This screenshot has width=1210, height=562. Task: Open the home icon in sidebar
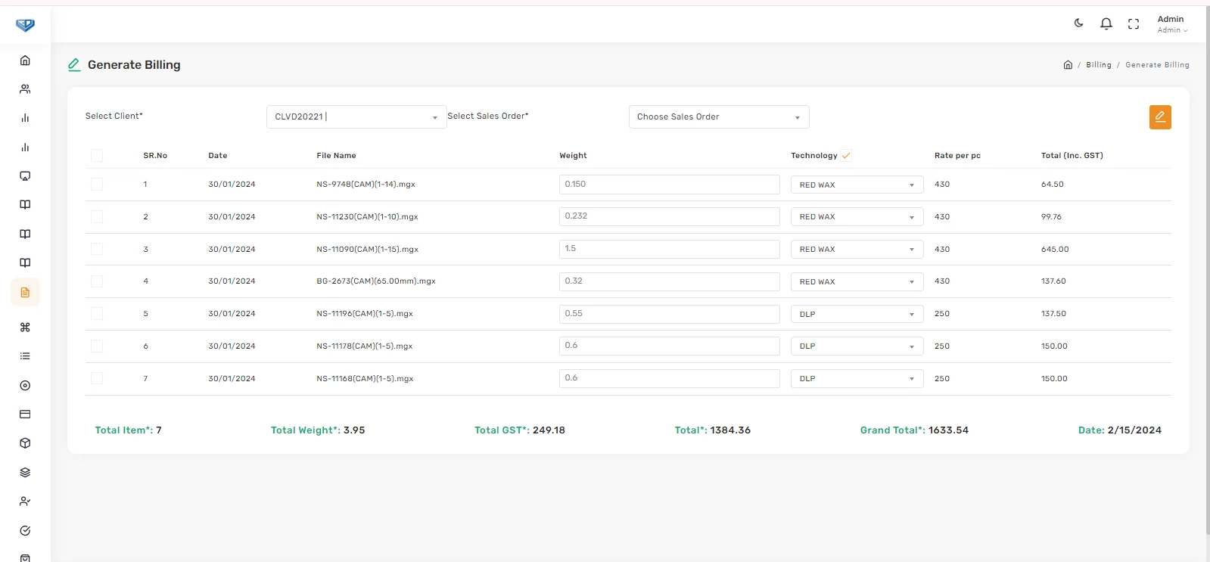25,61
